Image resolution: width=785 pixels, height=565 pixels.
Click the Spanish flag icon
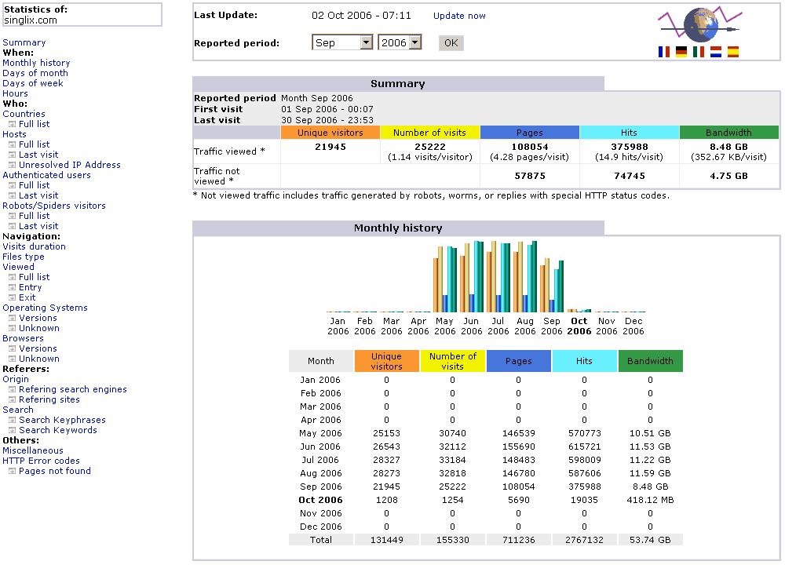(x=733, y=53)
